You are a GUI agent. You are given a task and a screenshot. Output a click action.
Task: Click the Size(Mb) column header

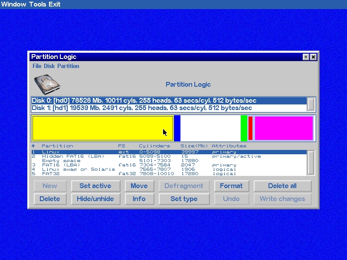pyautogui.click(x=194, y=146)
